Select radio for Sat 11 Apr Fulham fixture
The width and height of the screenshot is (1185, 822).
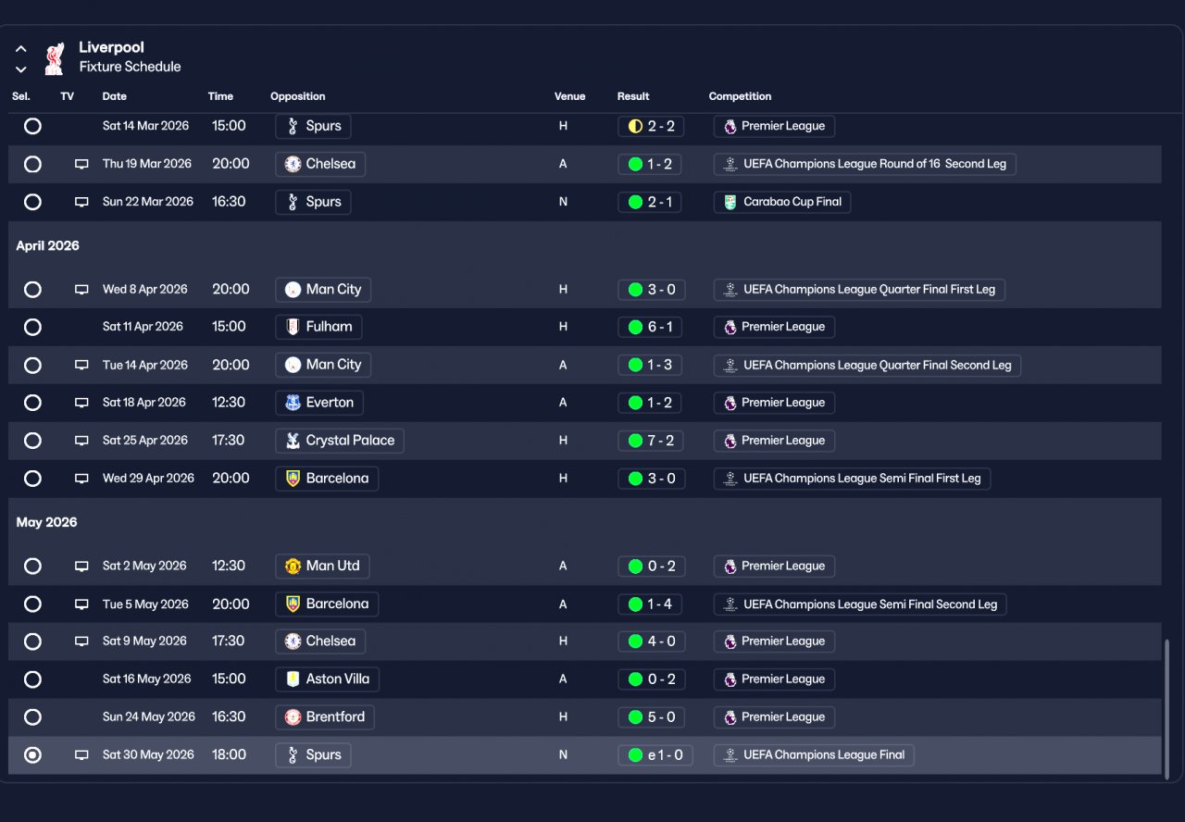32,327
